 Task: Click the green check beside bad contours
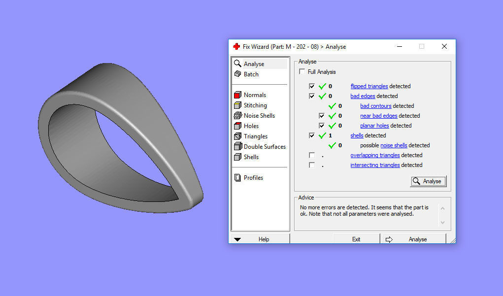tap(332, 106)
